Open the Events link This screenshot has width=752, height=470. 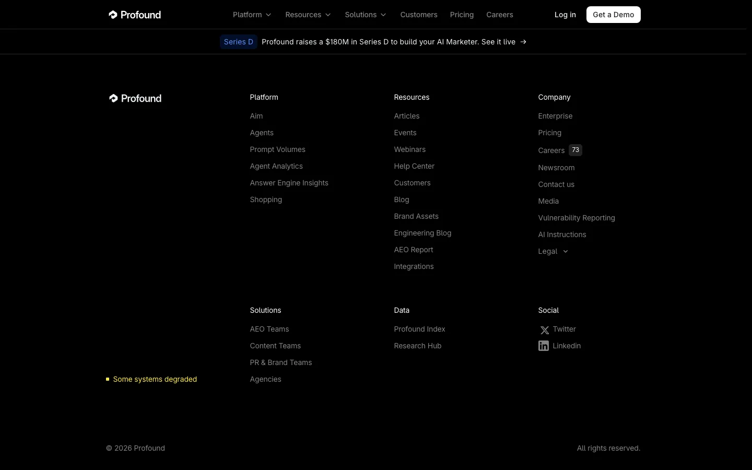tap(405, 133)
